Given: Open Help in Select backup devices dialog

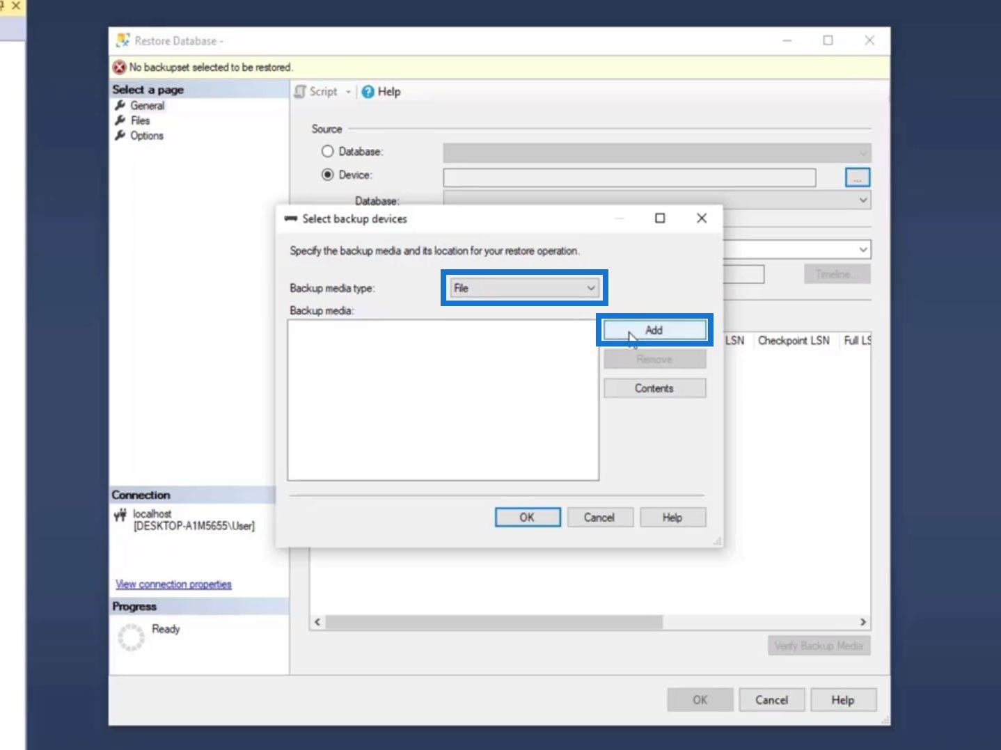Looking at the screenshot, I should (x=672, y=517).
